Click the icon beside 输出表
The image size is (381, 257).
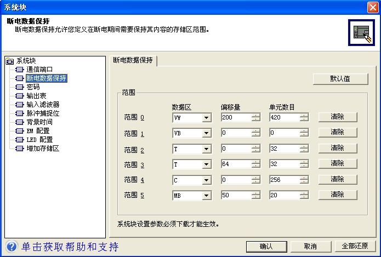coord(20,96)
